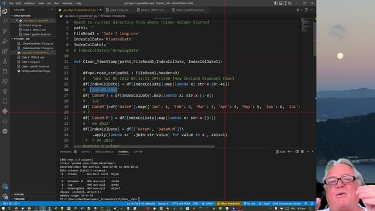Kill the terminal with trash icon
Screen dimensions: 375x211
(302, 152)
